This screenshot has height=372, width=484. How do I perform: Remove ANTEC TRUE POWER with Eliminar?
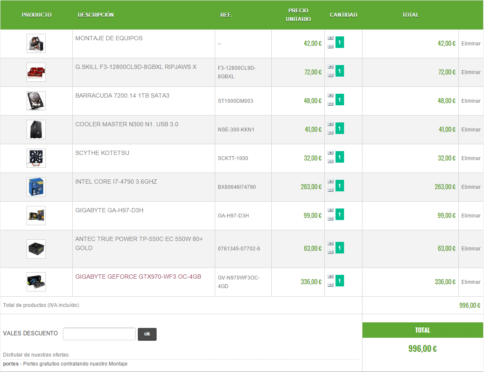[471, 249]
